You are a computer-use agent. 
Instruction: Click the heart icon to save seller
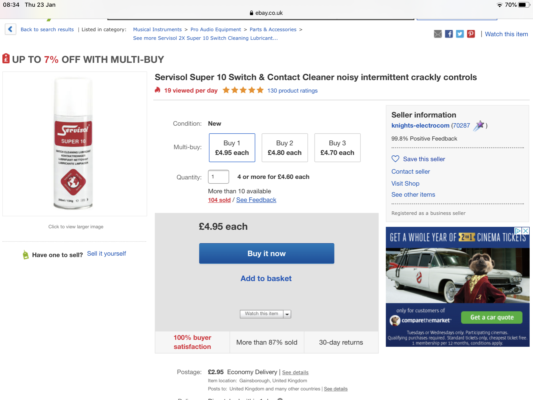pyautogui.click(x=395, y=159)
